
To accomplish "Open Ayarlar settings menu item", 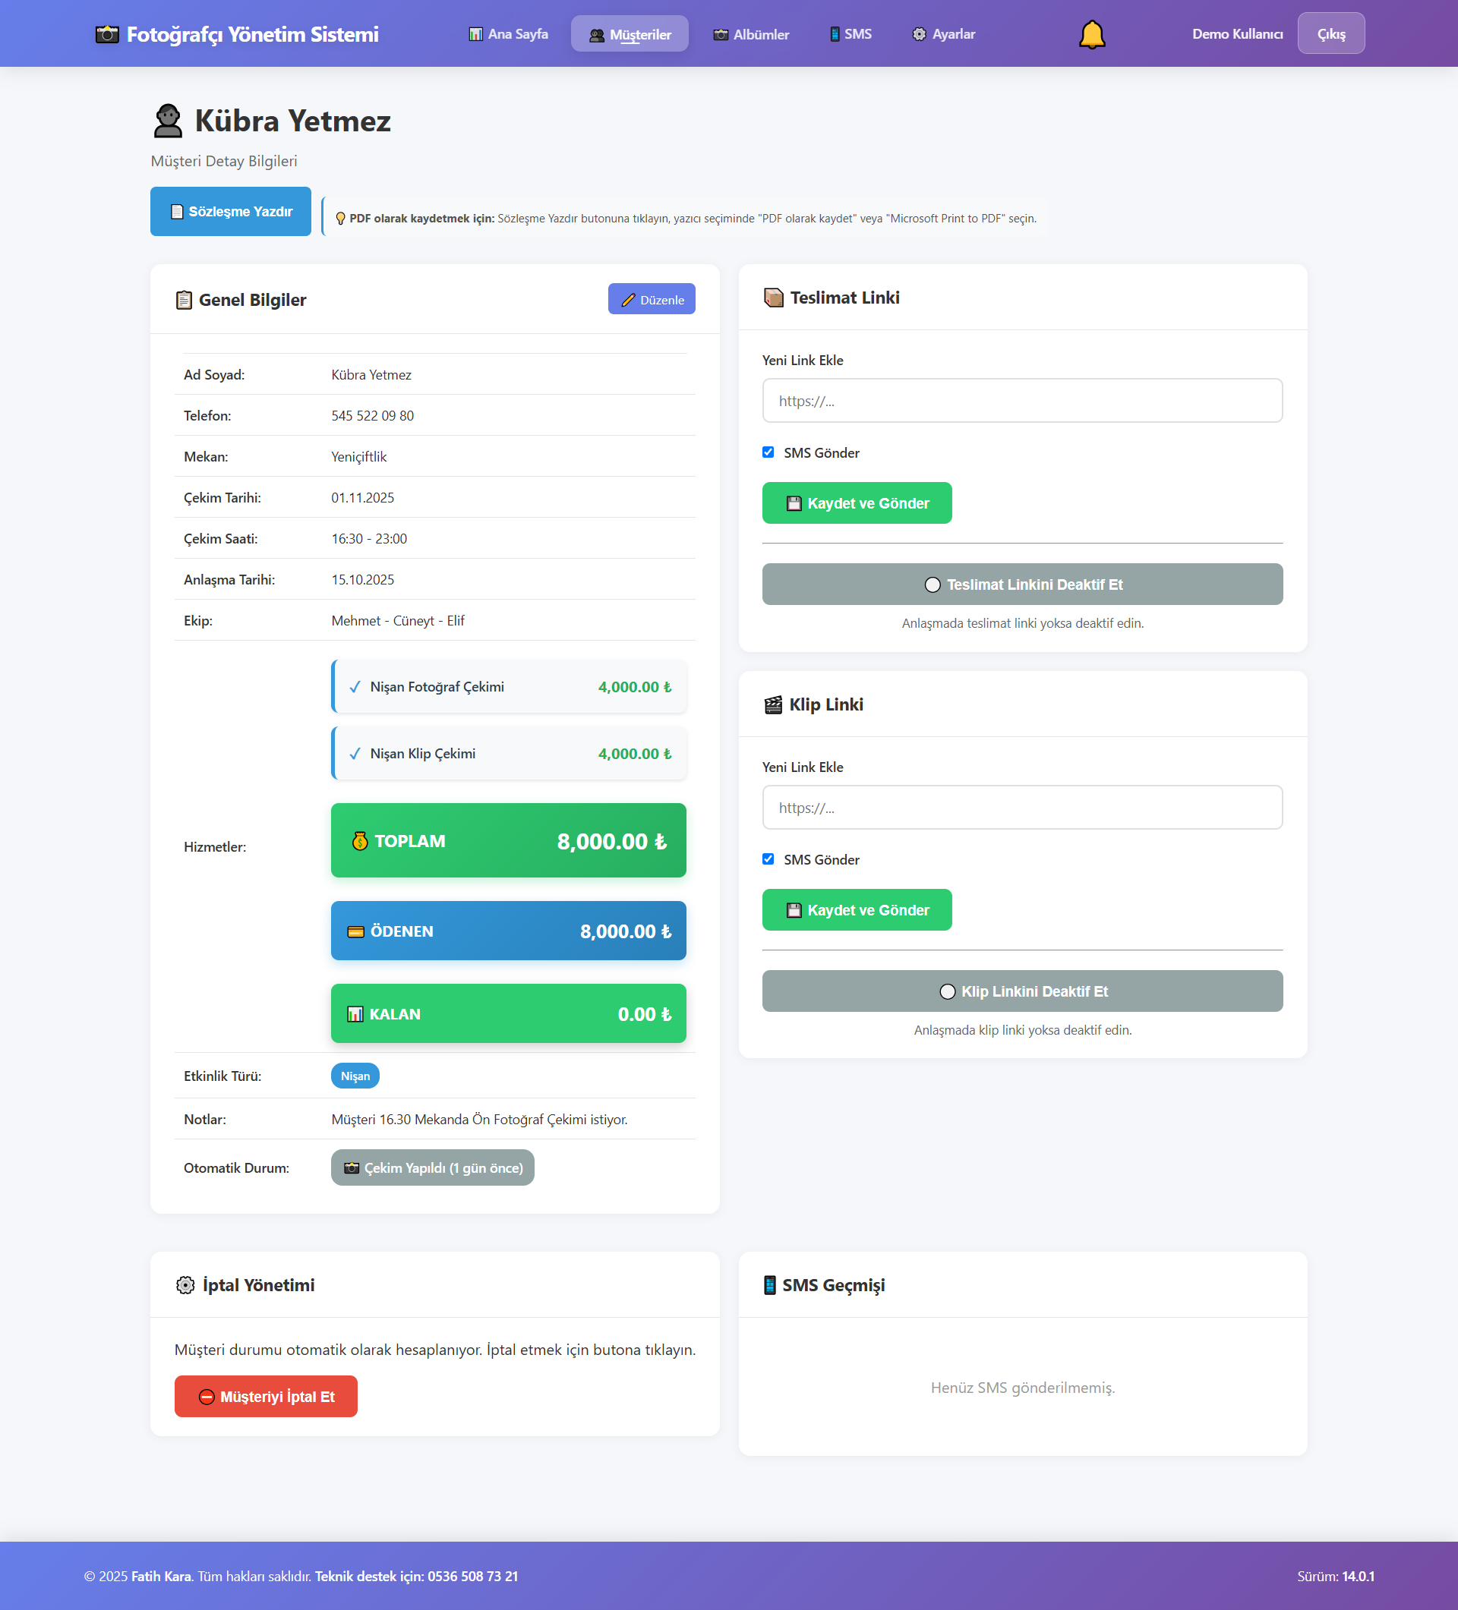I will coord(943,34).
